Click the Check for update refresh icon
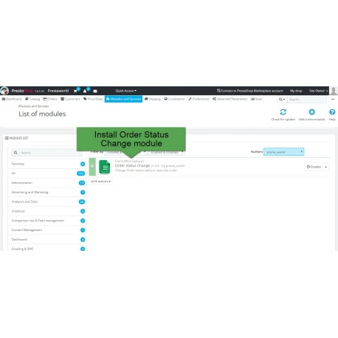Screen dimensions: 338x338 tap(283, 112)
